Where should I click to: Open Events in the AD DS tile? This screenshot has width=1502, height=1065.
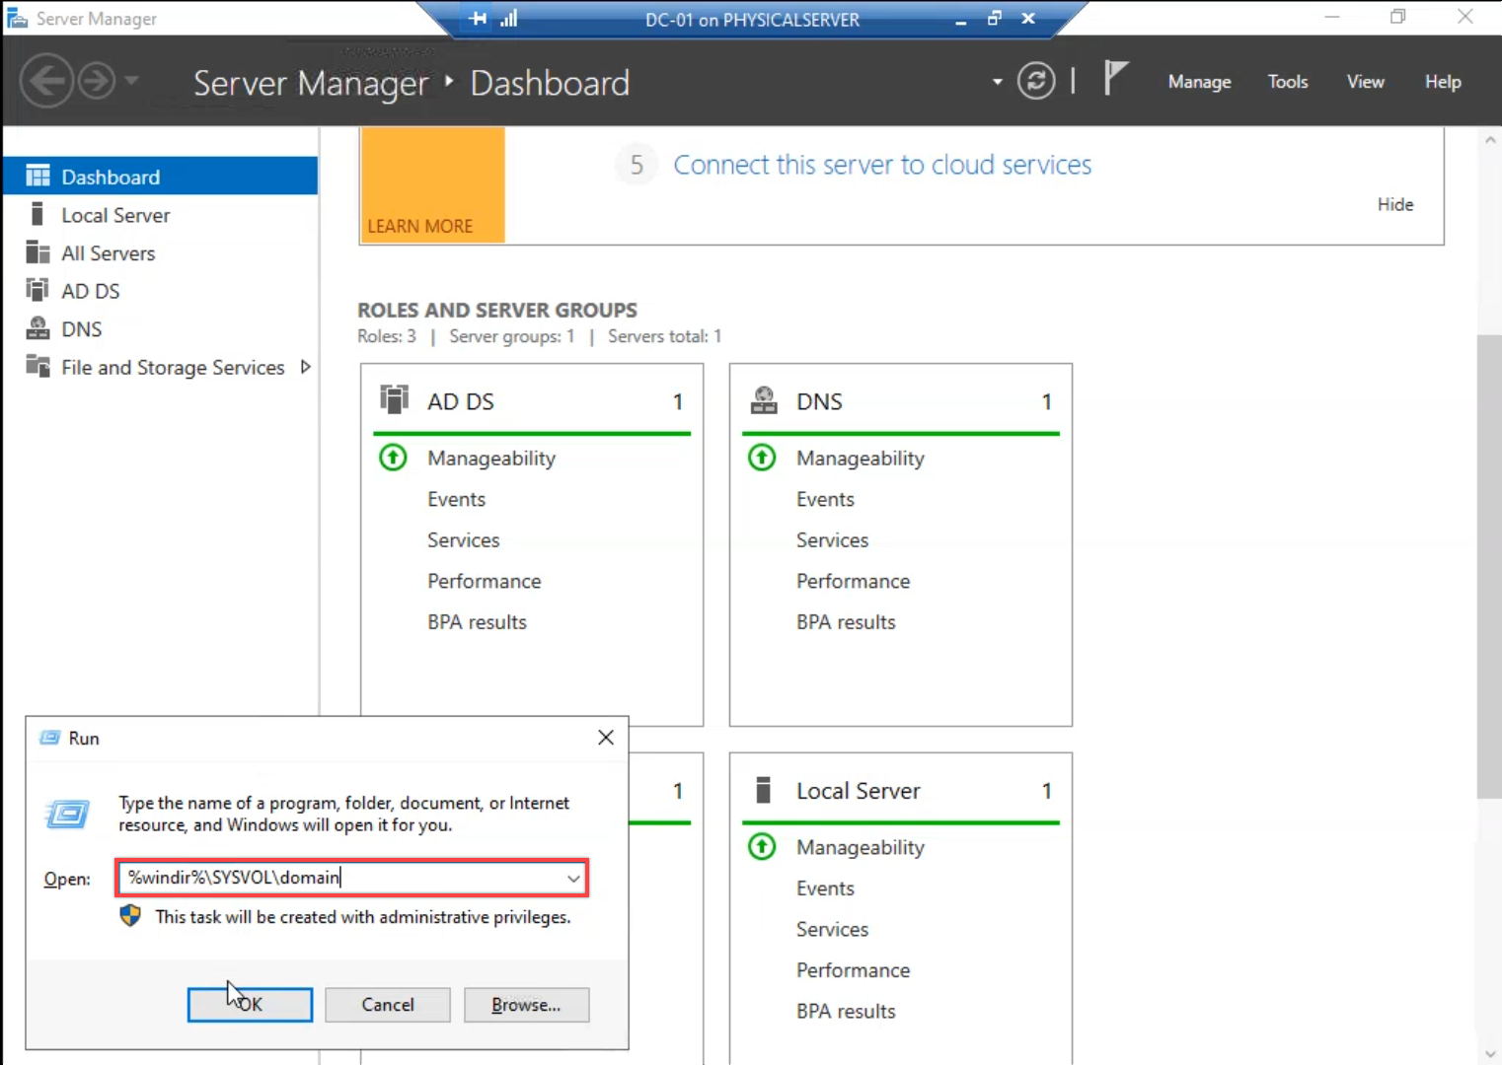pyautogui.click(x=456, y=499)
